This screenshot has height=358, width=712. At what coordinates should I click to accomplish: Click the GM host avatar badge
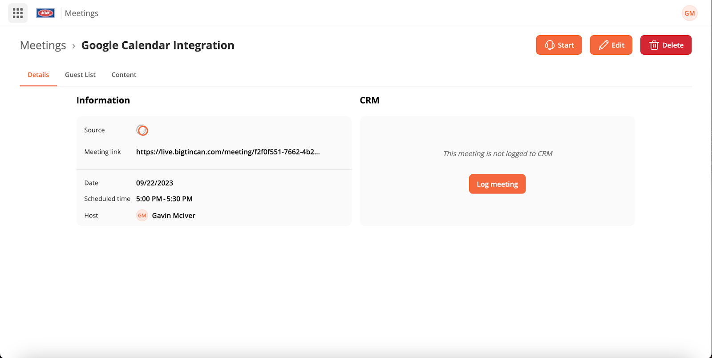[x=142, y=216]
